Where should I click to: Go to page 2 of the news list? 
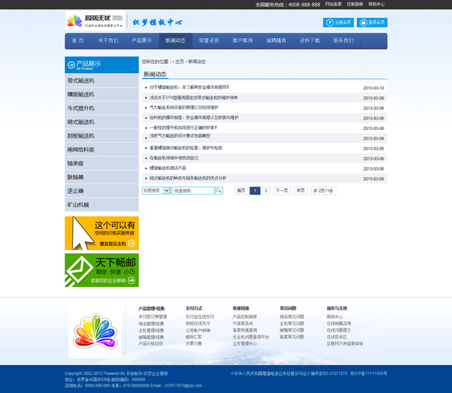coord(266,191)
